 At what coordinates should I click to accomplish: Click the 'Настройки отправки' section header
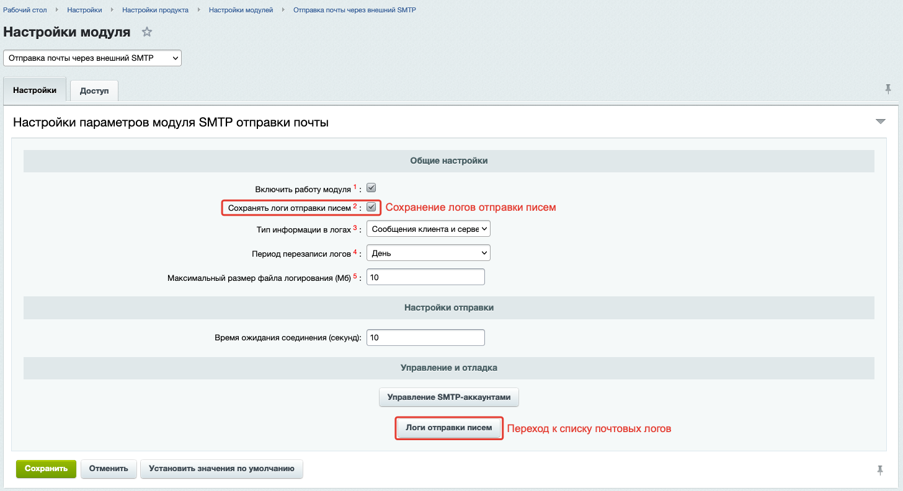pyautogui.click(x=449, y=307)
